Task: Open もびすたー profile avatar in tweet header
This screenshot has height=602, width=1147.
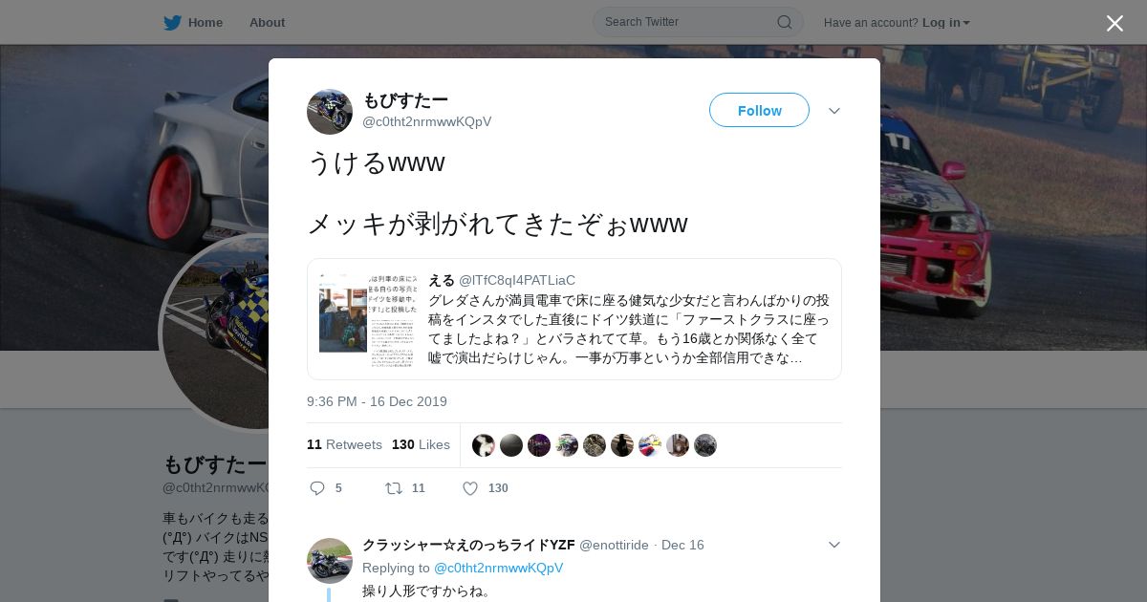Action: point(330,112)
